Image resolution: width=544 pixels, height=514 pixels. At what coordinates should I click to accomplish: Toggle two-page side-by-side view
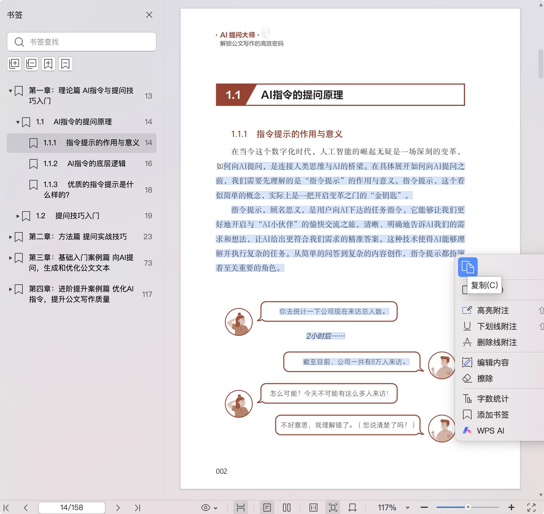click(287, 508)
